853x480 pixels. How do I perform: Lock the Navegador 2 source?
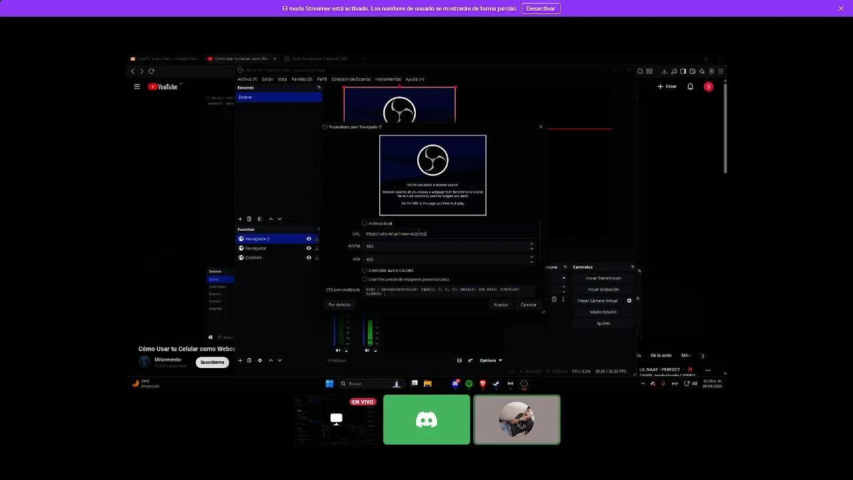(x=317, y=239)
